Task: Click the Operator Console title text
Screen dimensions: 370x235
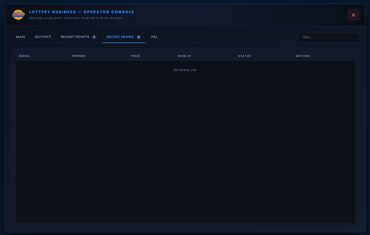Action: pos(82,12)
